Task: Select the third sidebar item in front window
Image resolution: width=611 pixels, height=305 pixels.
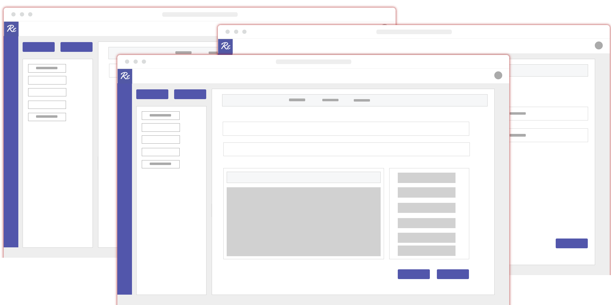Action: point(161,140)
